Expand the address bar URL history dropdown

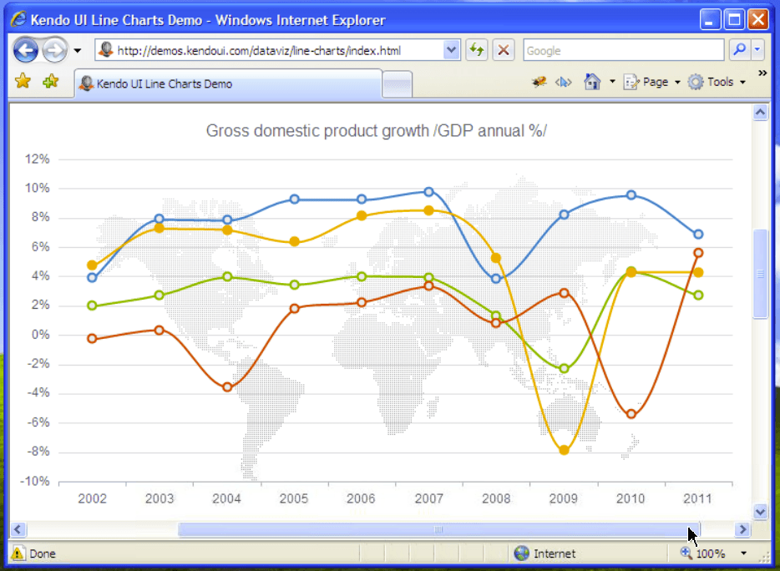pyautogui.click(x=452, y=50)
